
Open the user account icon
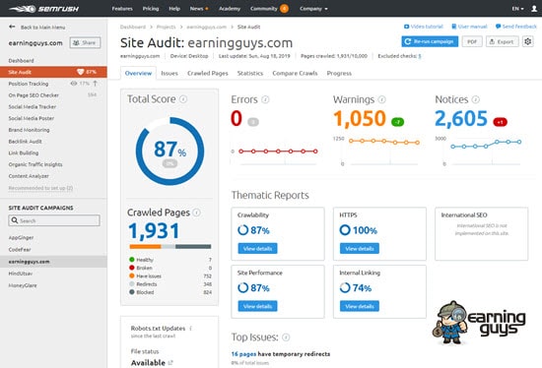[534, 9]
